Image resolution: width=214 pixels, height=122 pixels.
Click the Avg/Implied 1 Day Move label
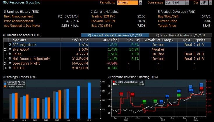[22, 26]
